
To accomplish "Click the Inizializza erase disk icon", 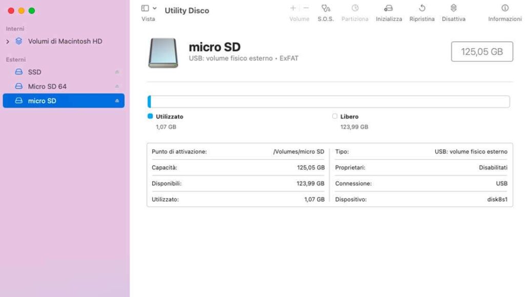I will click(x=389, y=8).
